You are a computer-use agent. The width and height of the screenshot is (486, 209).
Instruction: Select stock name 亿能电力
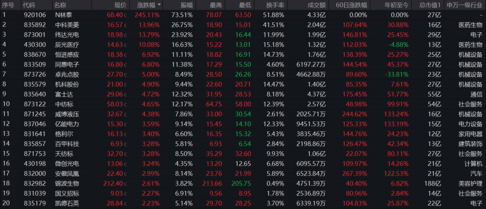point(67,124)
